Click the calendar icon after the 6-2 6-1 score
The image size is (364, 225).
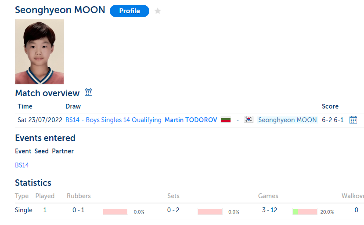[353, 120]
